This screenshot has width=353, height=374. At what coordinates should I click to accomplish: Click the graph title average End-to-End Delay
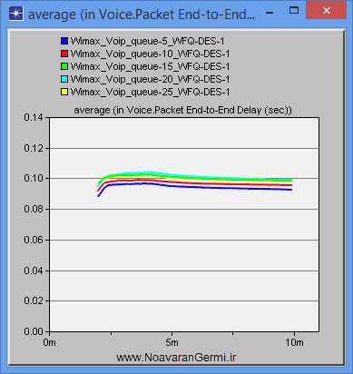(183, 111)
